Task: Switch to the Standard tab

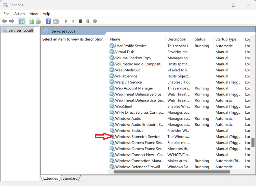Action: click(70, 178)
